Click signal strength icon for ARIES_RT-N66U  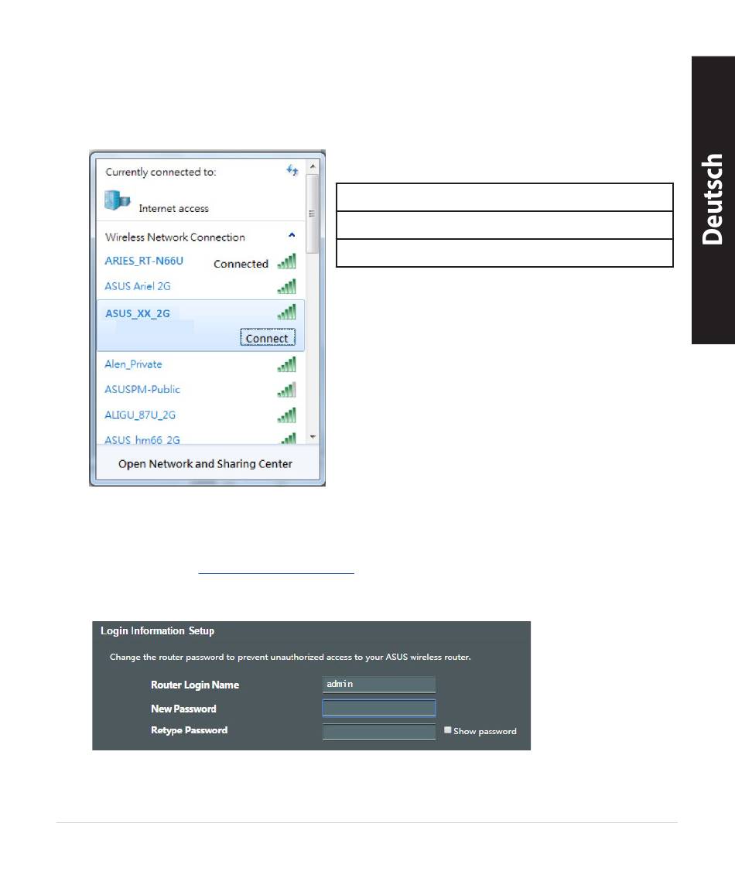tap(286, 261)
